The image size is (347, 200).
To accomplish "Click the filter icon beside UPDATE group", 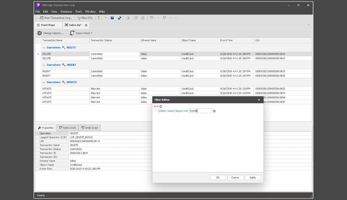I will click(64, 82).
